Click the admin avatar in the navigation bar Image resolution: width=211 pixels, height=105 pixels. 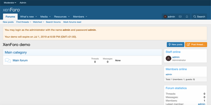(165, 17)
